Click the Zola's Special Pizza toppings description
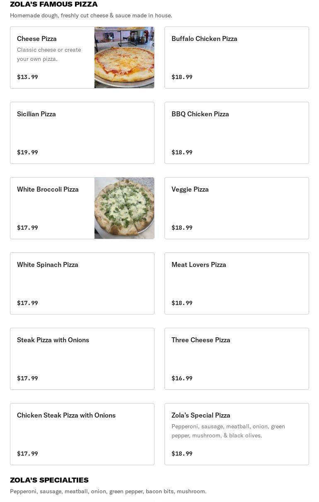319x502 pixels. click(228, 431)
